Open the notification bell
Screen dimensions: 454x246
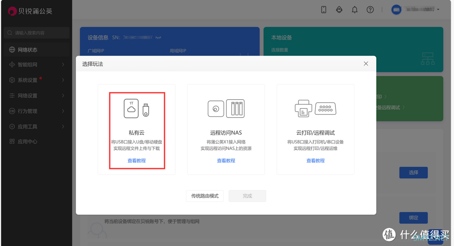point(354,10)
